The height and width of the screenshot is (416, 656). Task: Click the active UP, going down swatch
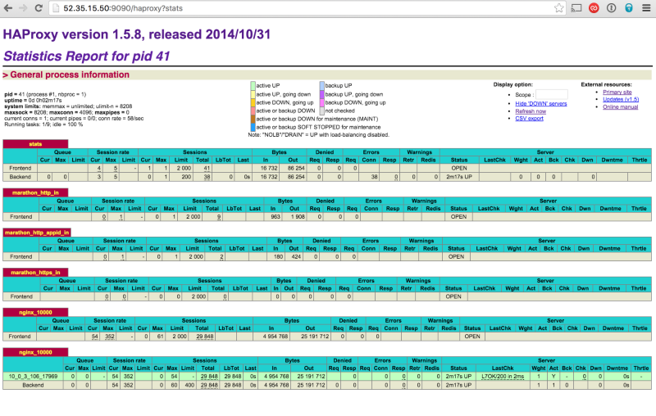253,94
